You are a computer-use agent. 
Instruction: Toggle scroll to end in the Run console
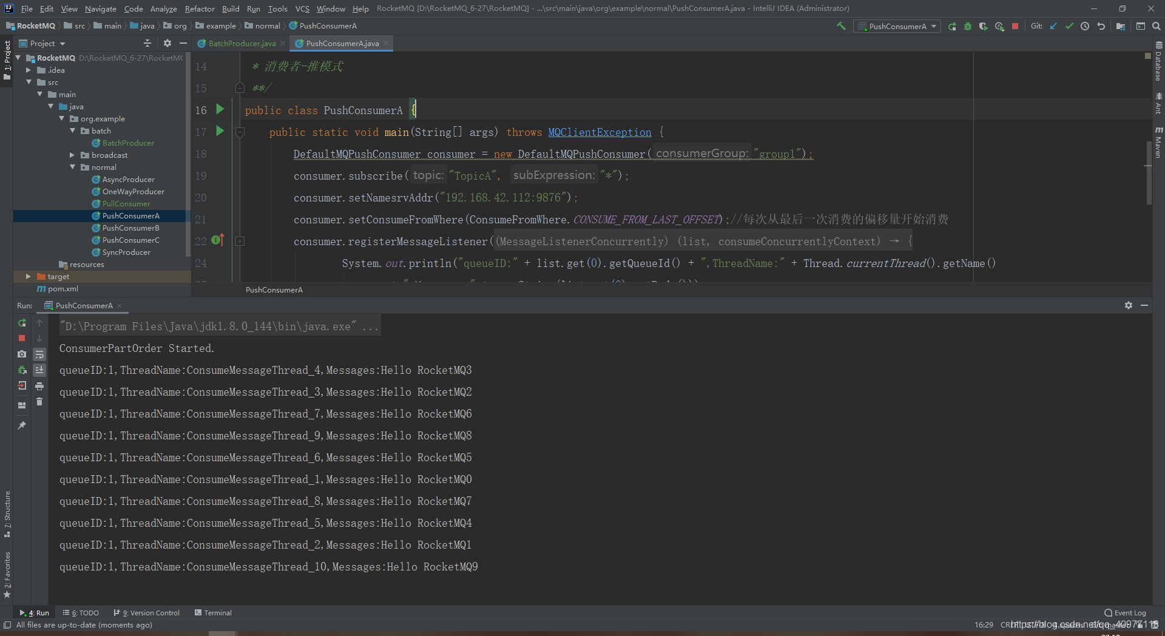(x=39, y=370)
